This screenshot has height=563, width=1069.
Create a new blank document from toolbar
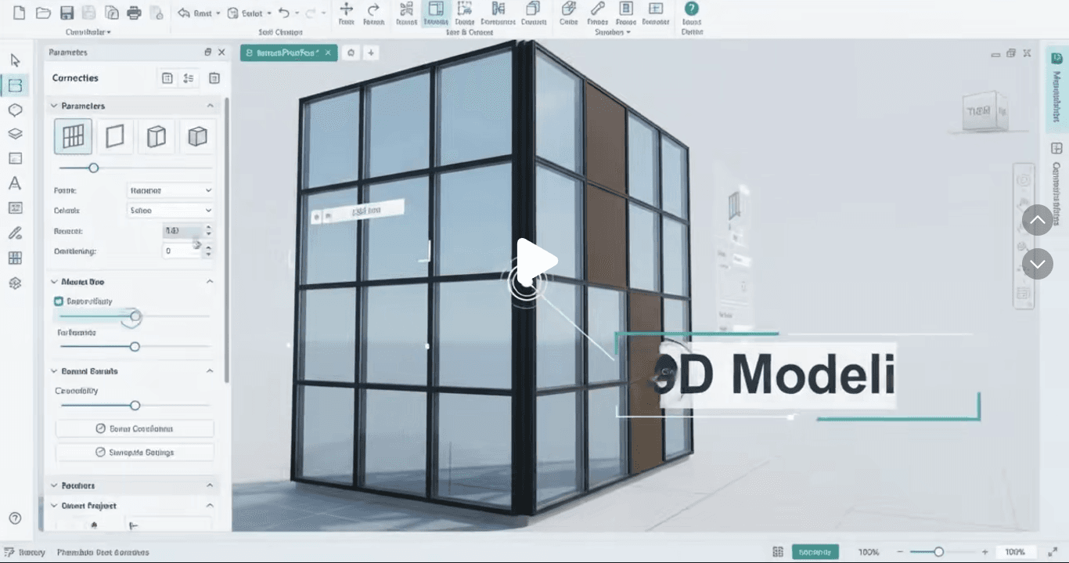[x=20, y=13]
